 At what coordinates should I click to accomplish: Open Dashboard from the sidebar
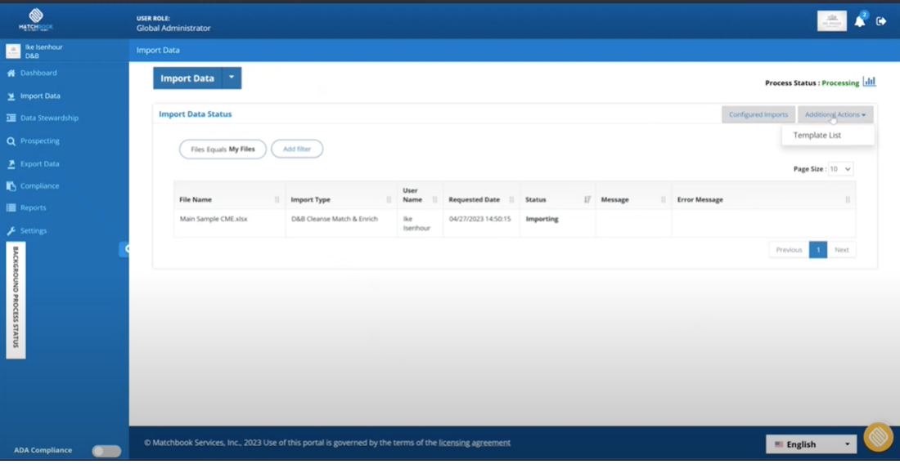pos(38,73)
